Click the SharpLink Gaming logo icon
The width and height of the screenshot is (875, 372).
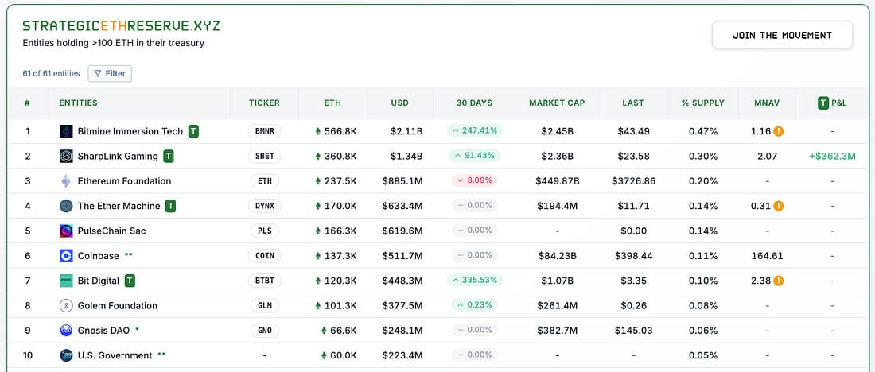(x=66, y=156)
